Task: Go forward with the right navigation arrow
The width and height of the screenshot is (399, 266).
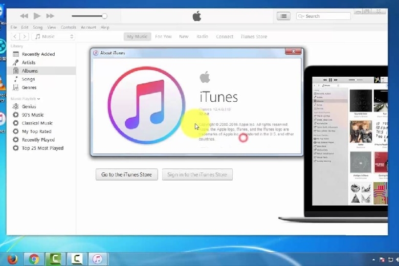Action: (25, 36)
